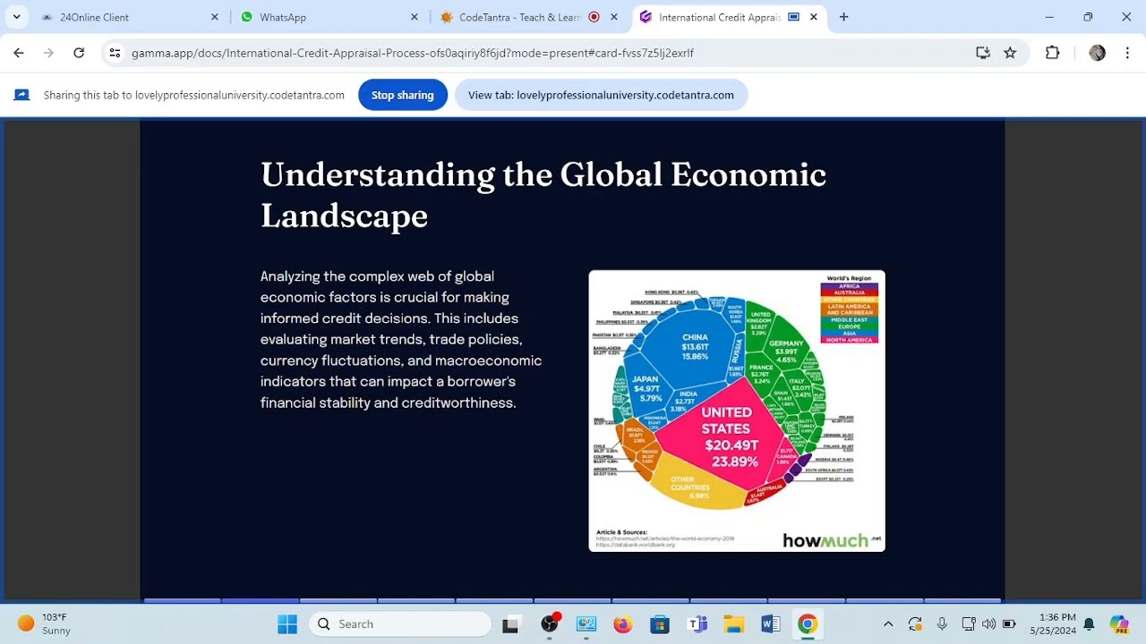Switch to the CodeTantra Teach & Learn tab
This screenshot has height=644, width=1146.
tap(529, 17)
